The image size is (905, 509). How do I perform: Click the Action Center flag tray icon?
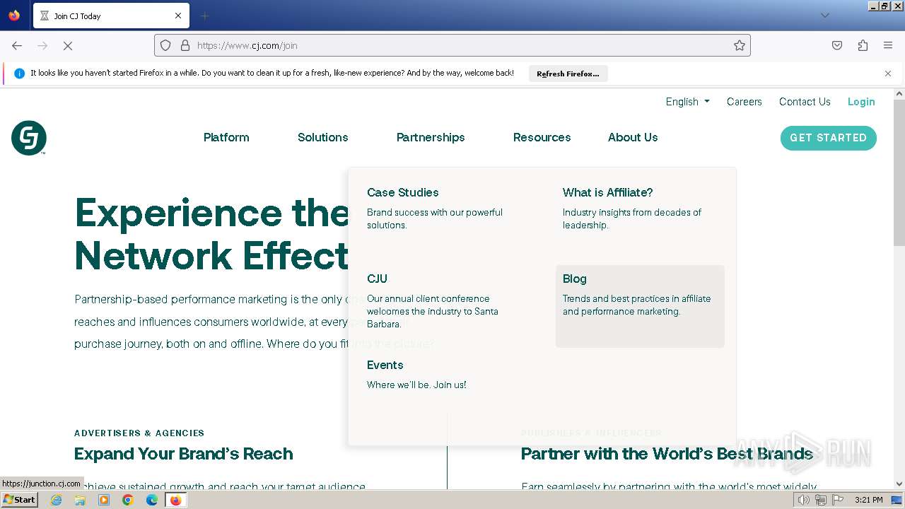837,500
